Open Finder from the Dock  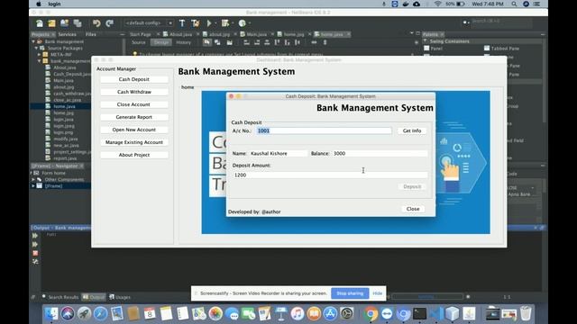pyautogui.click(x=51, y=314)
